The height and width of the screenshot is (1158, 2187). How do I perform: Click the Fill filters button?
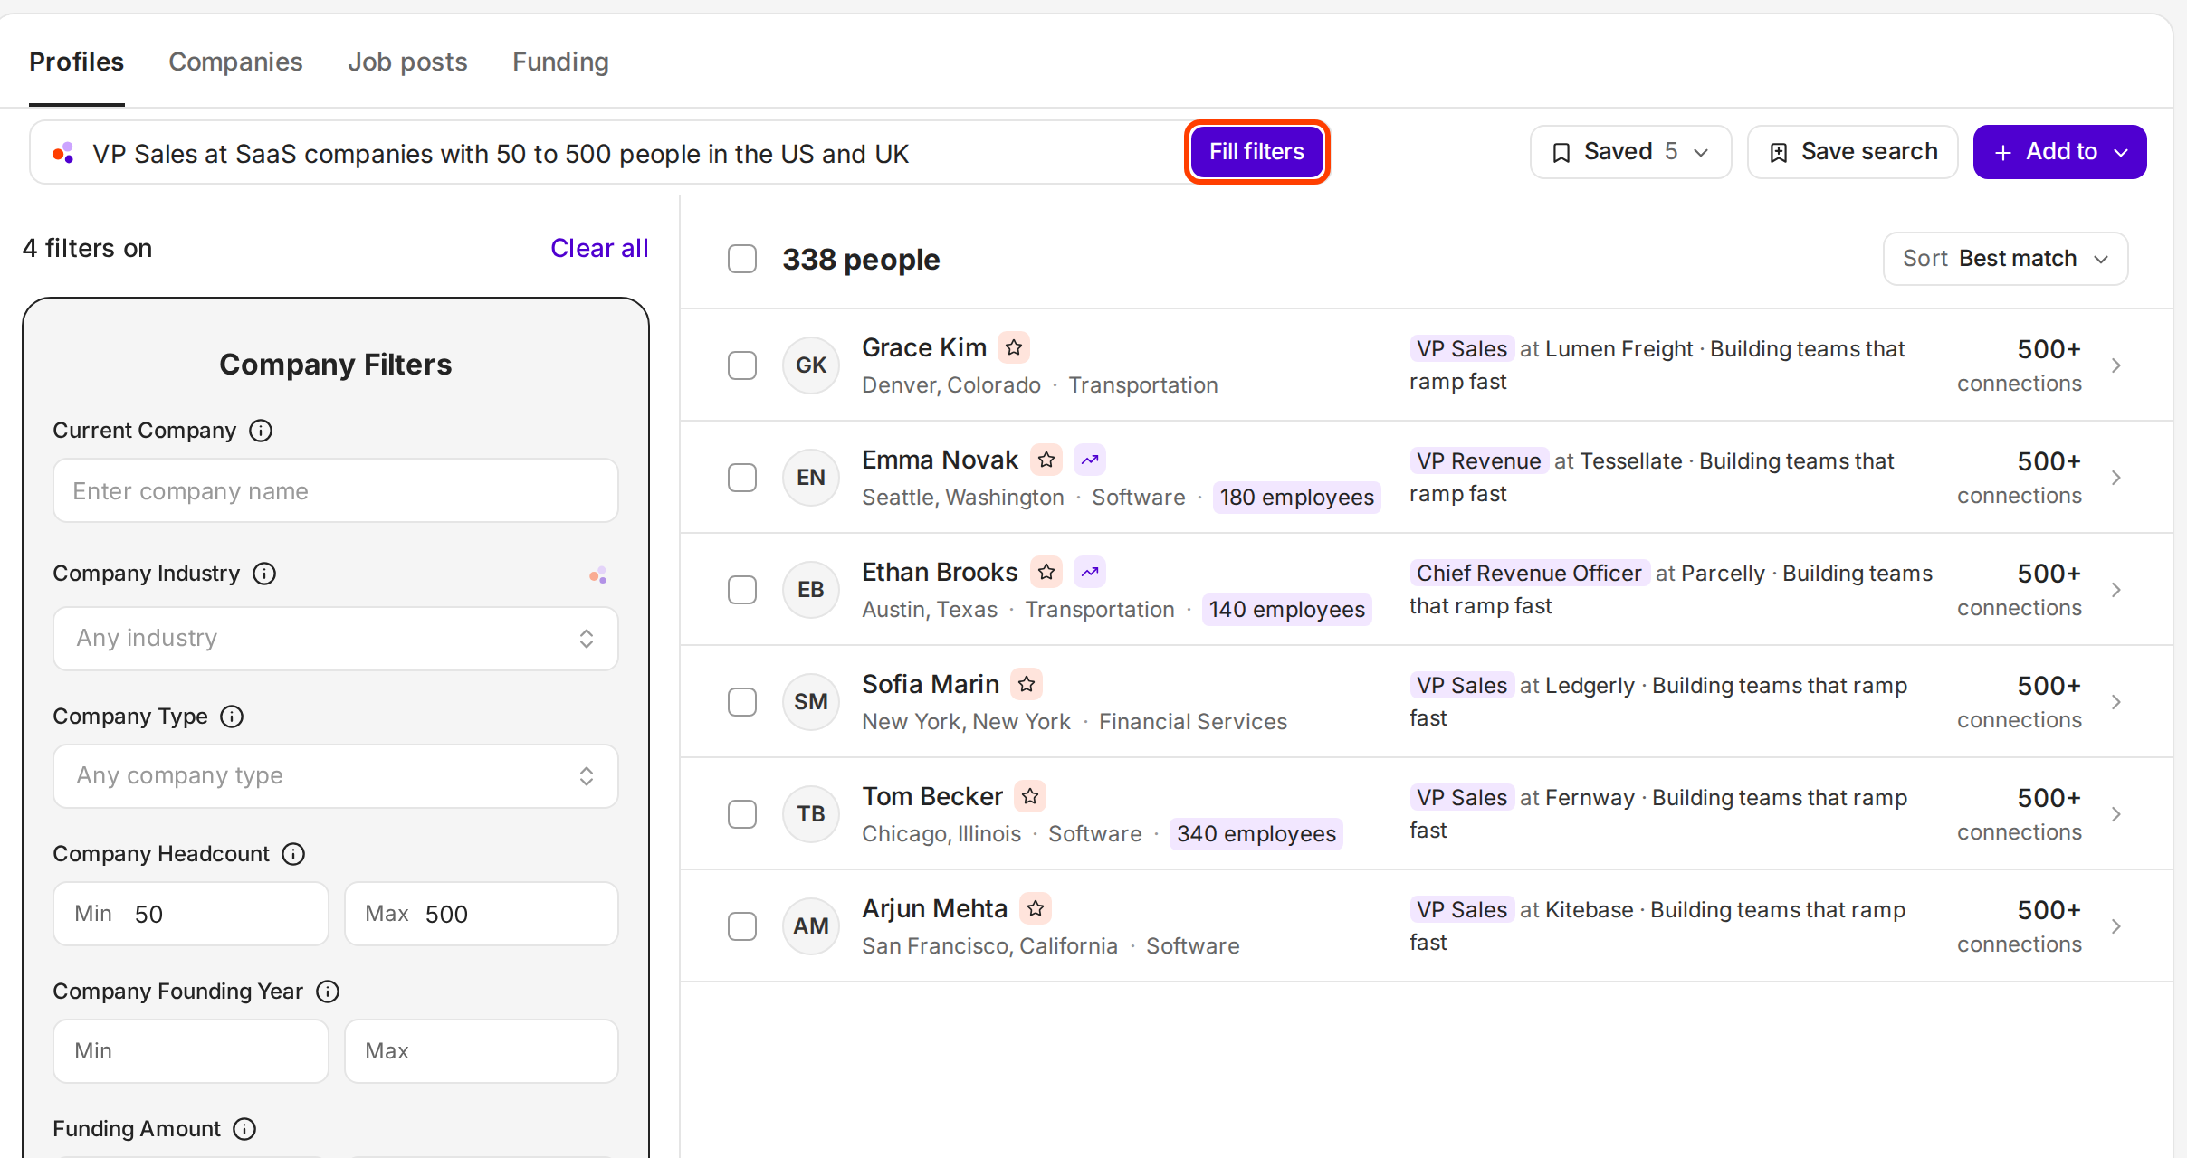coord(1257,152)
